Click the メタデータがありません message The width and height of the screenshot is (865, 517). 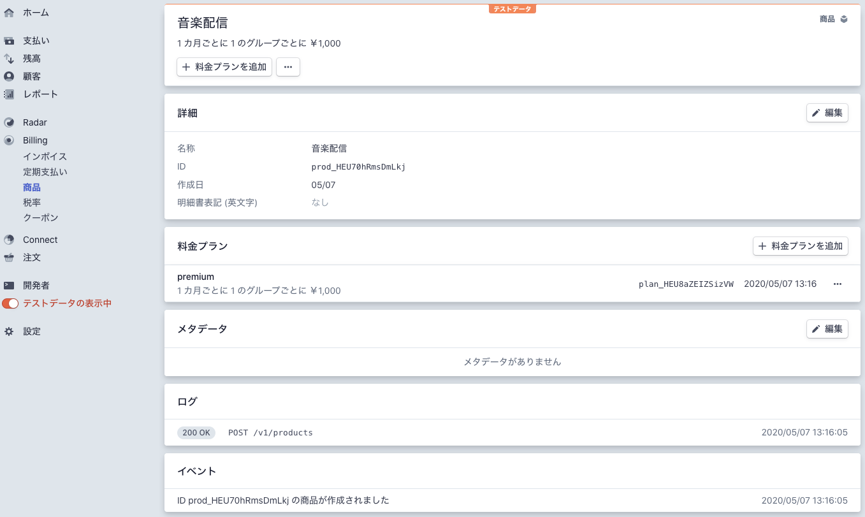(512, 361)
